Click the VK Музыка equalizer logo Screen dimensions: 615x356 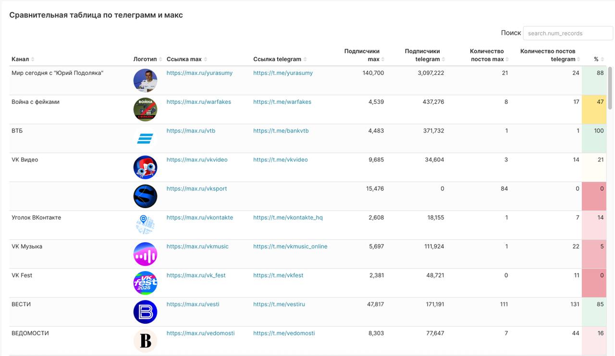pyautogui.click(x=145, y=254)
